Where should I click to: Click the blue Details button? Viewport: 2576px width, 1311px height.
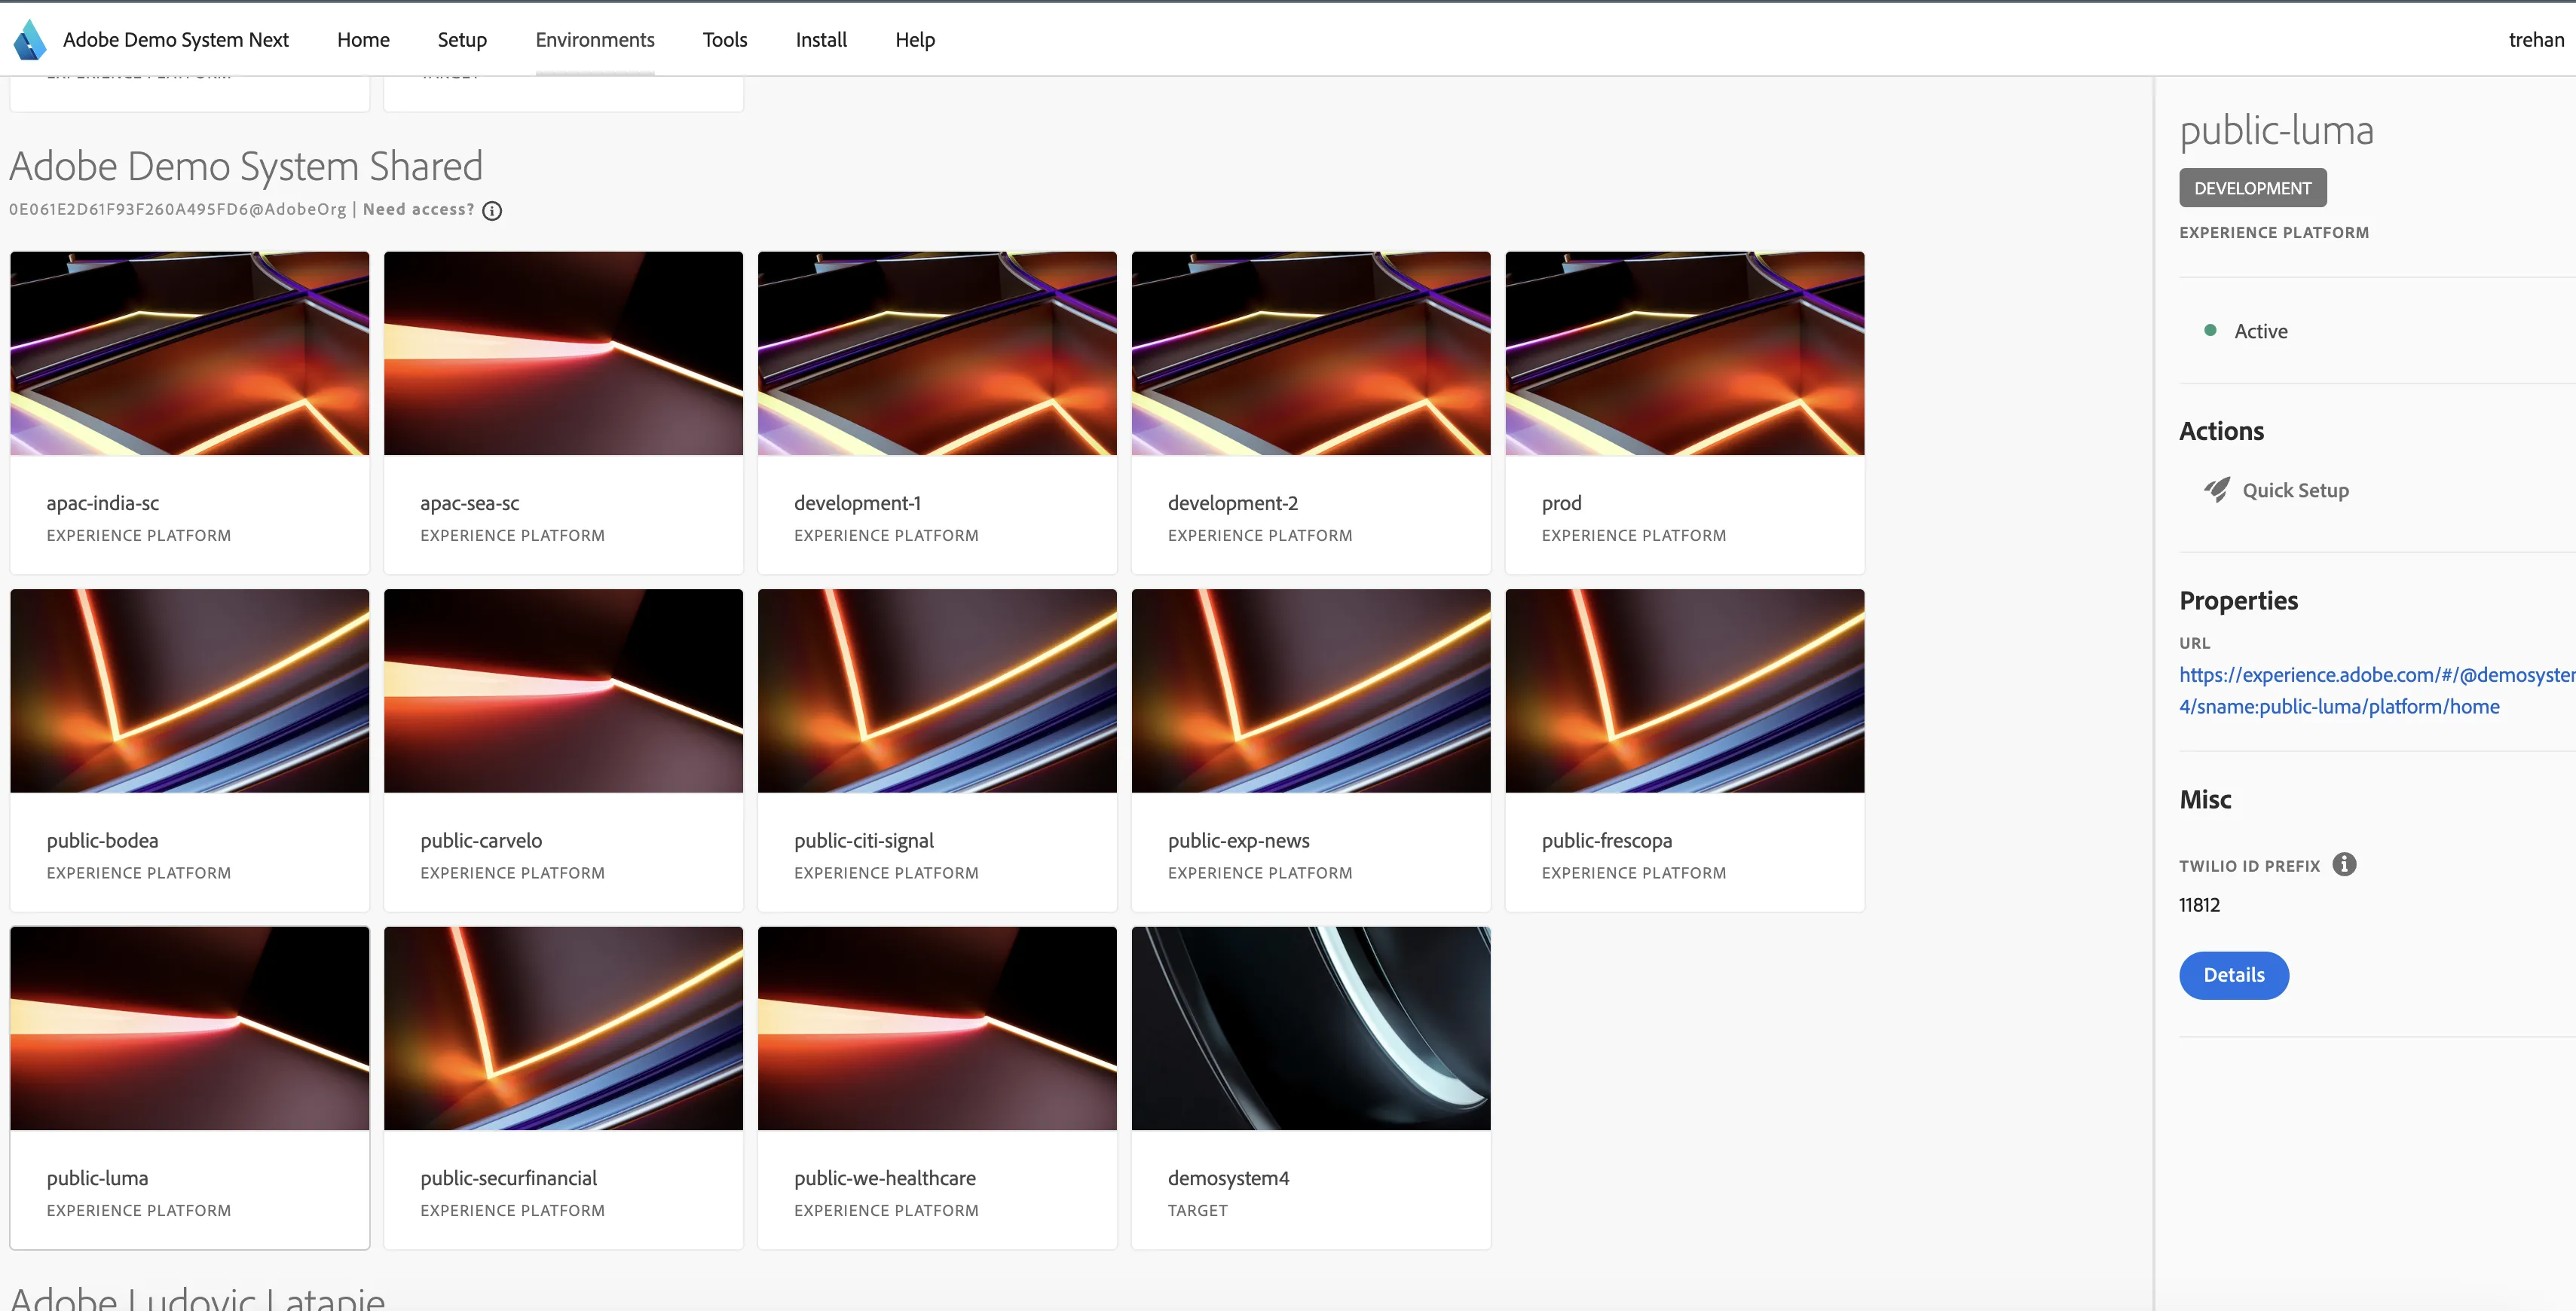[x=2234, y=975]
